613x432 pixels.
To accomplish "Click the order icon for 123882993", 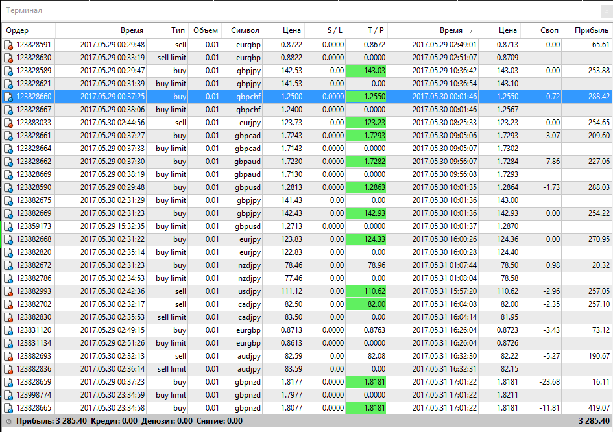I will pyautogui.click(x=8, y=292).
